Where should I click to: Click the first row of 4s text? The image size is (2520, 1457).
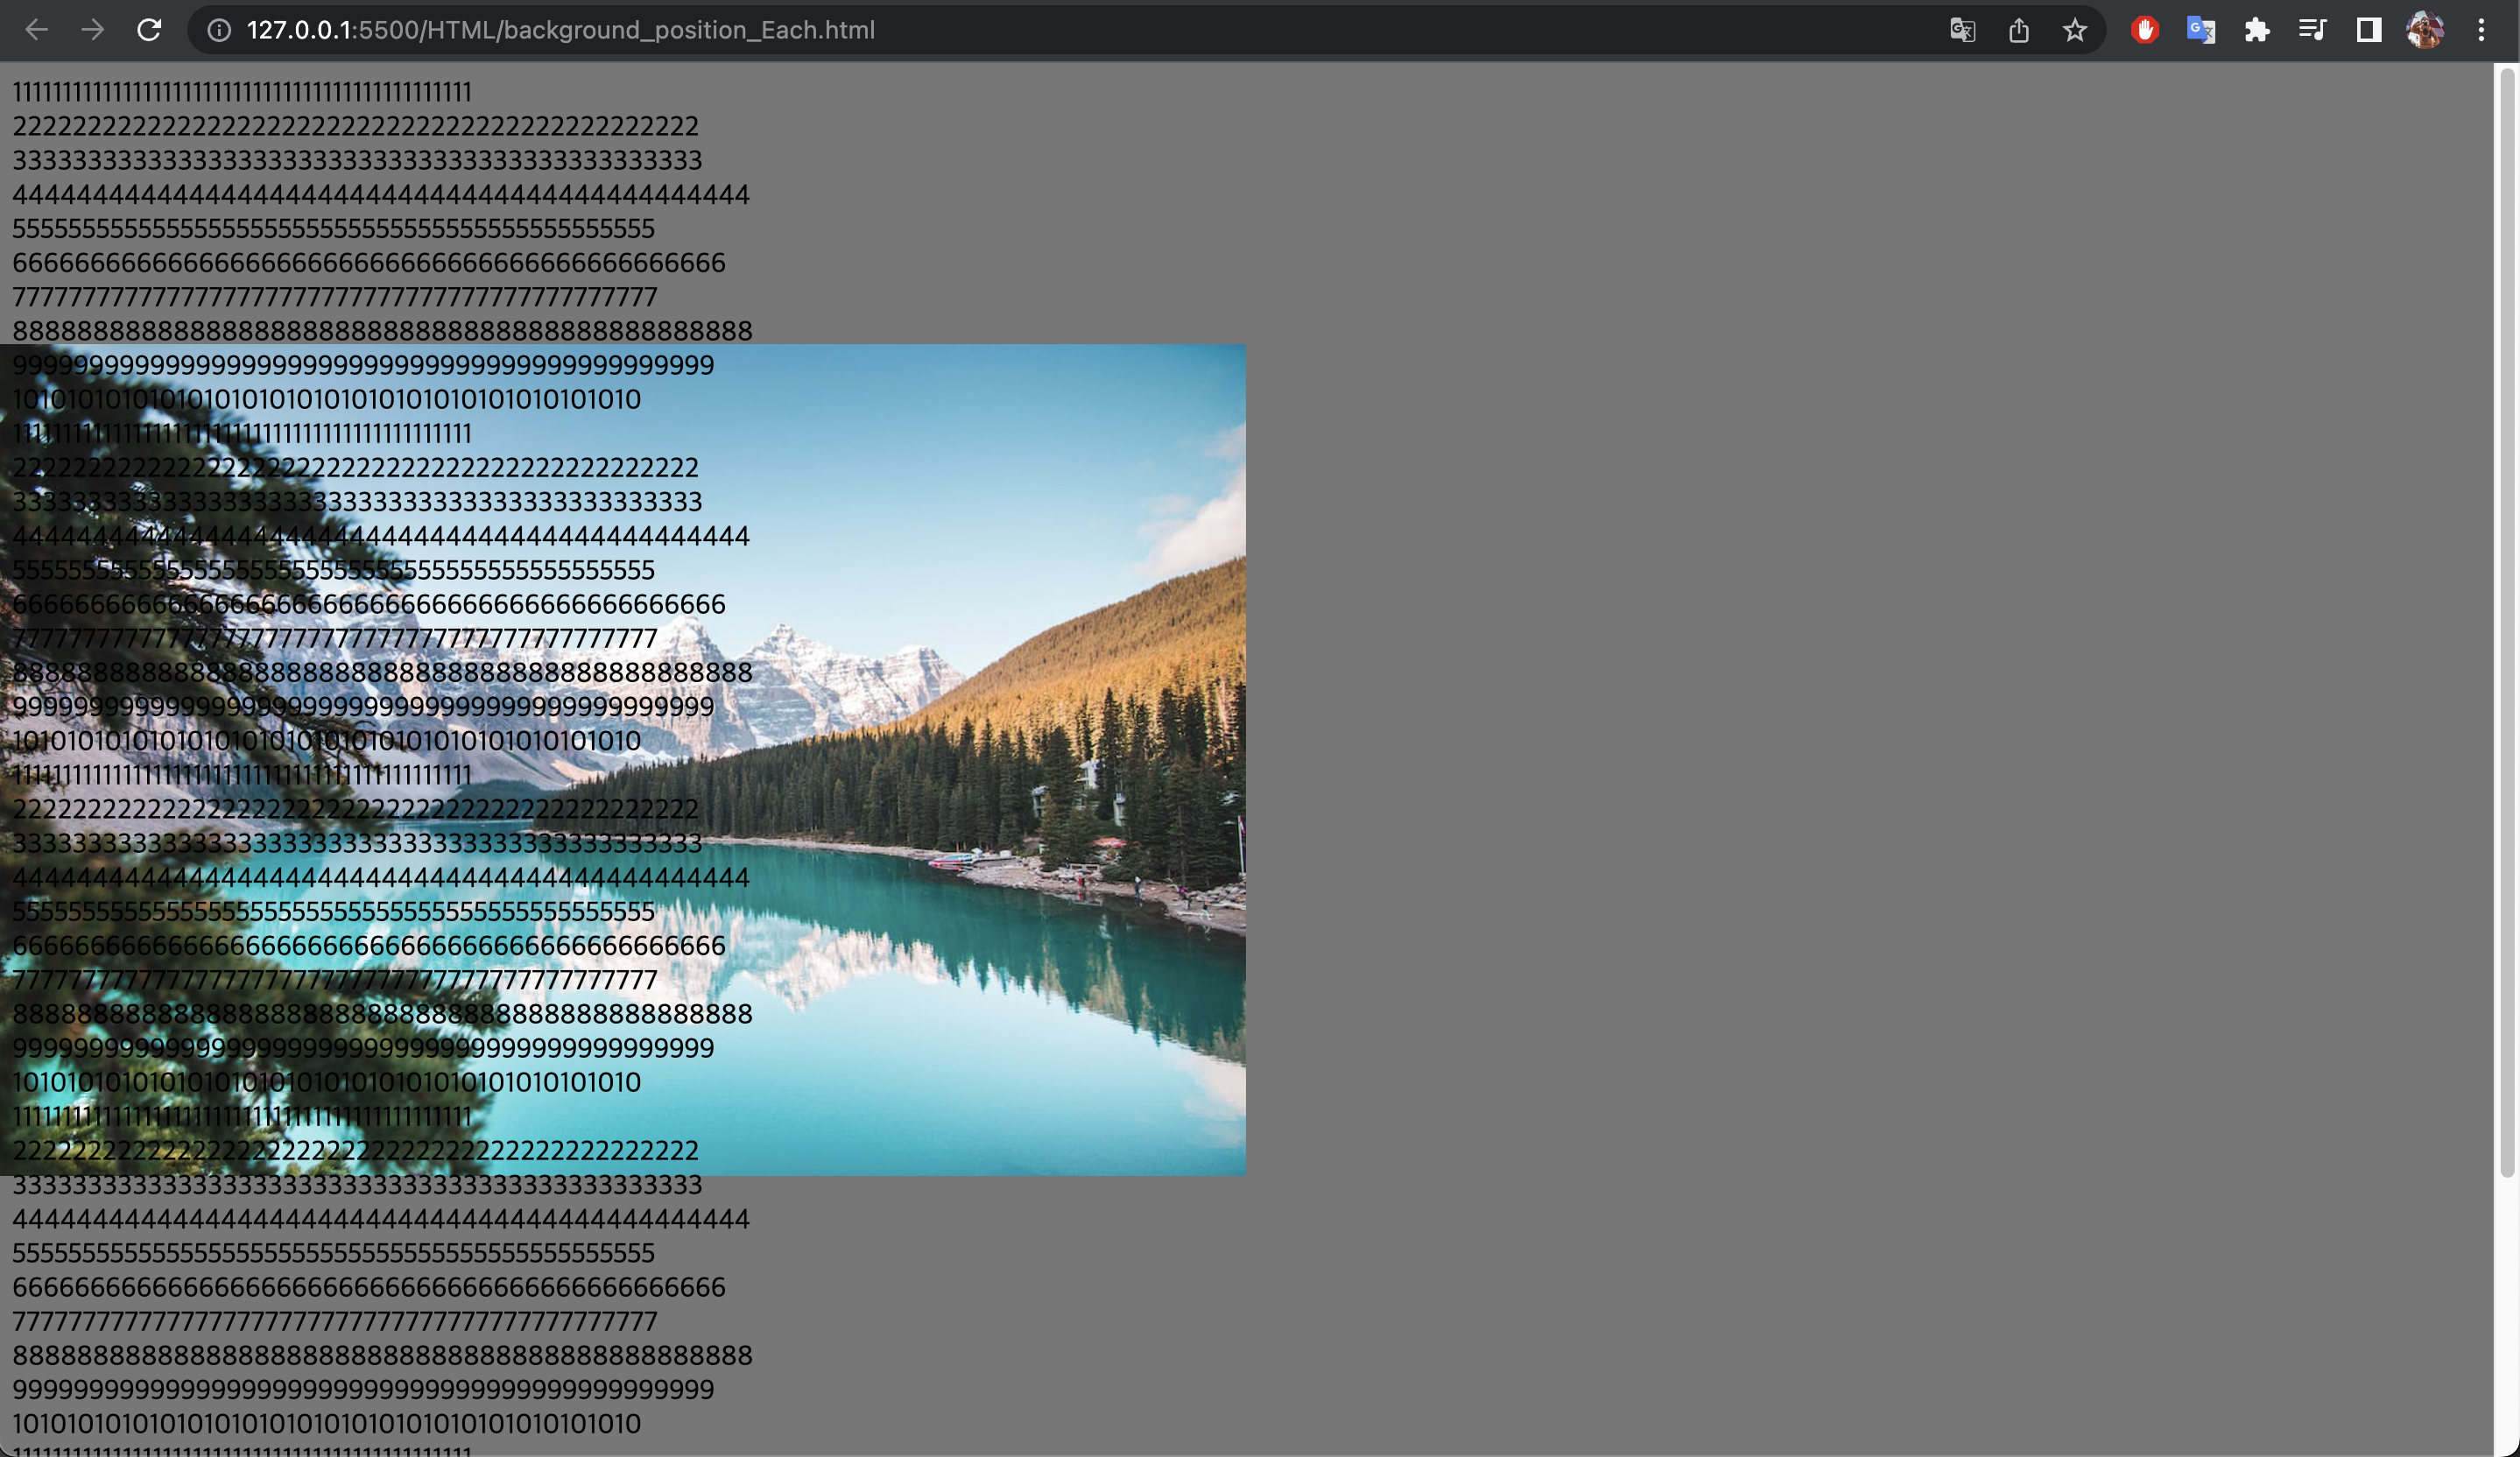click(x=380, y=195)
